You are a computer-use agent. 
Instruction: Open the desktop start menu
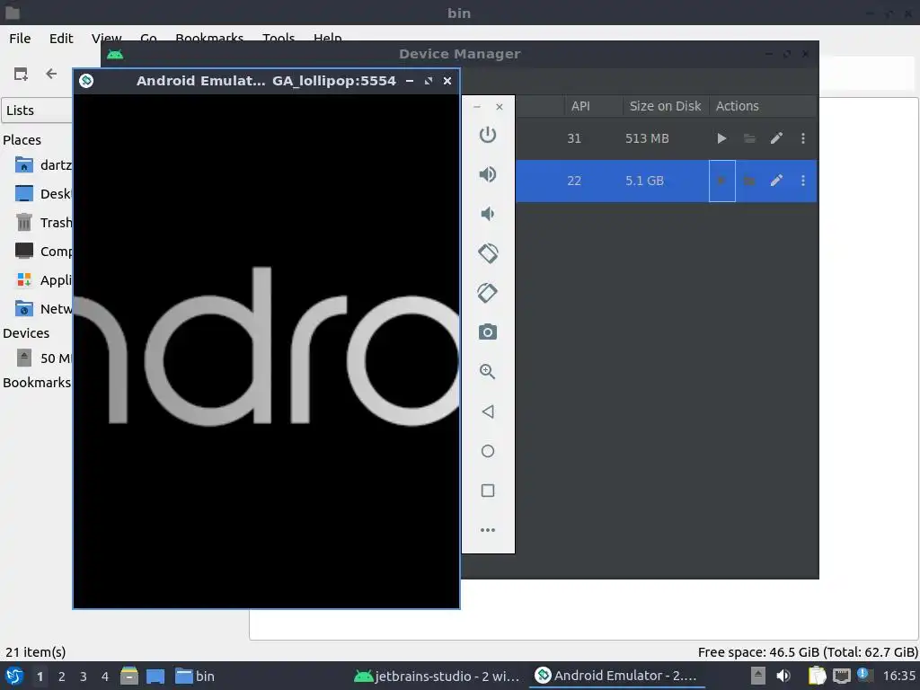[x=14, y=676]
